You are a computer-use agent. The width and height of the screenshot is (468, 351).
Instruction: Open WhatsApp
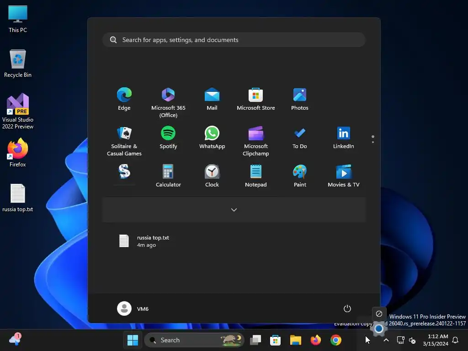pos(212,138)
